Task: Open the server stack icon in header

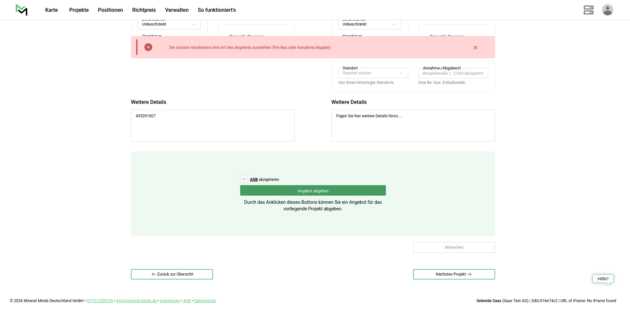Action: pos(588,10)
